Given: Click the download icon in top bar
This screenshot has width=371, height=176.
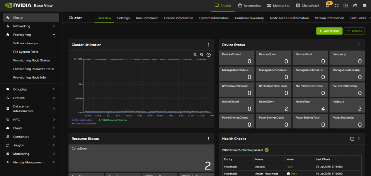Looking at the screenshot, I should [346, 6].
